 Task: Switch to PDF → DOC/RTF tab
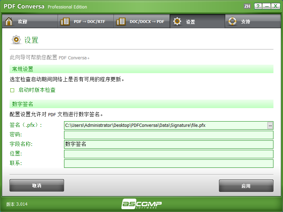86,21
